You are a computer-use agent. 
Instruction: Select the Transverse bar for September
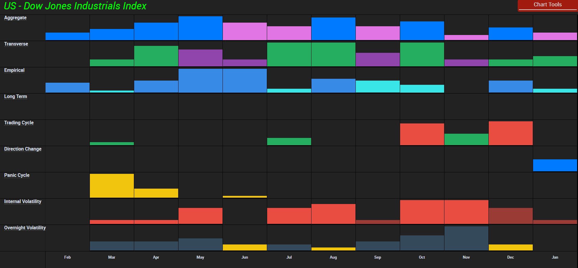(378, 60)
